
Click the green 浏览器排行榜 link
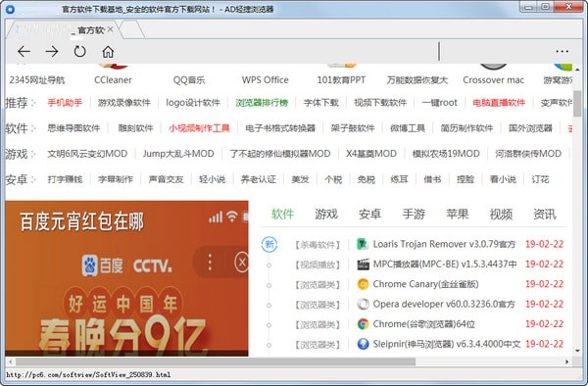click(x=262, y=103)
